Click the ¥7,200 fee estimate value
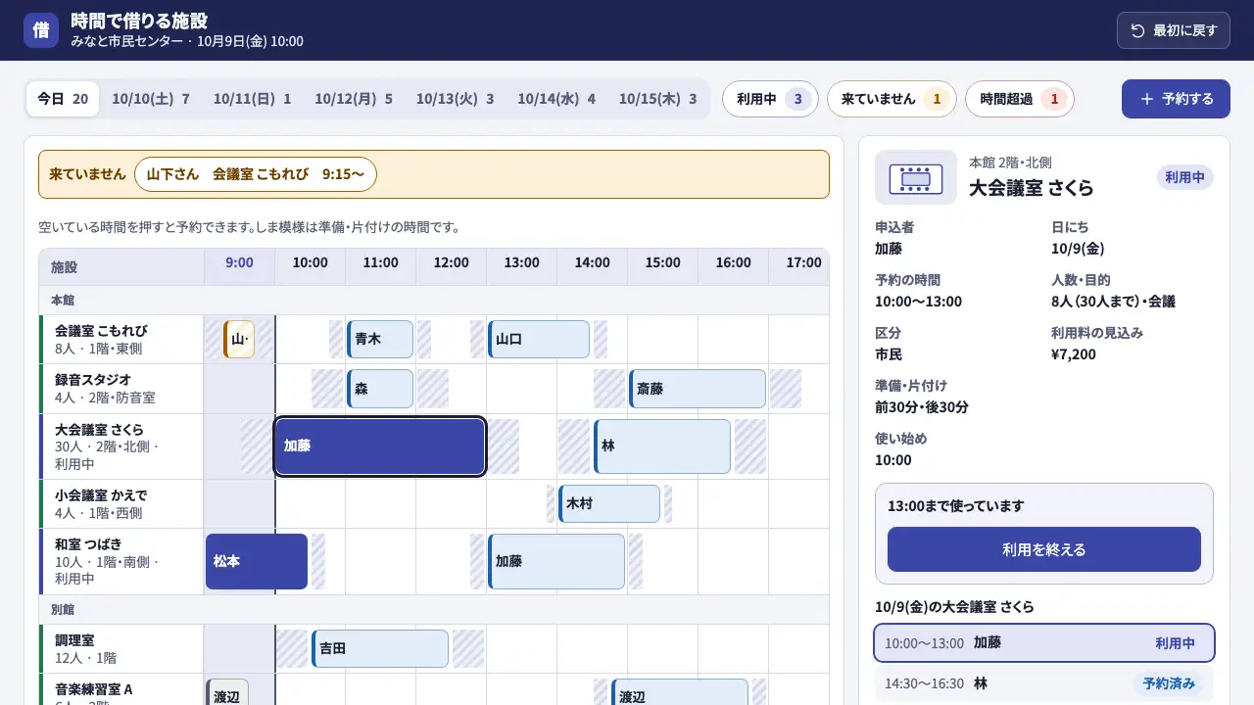The image size is (1254, 705). (1074, 354)
